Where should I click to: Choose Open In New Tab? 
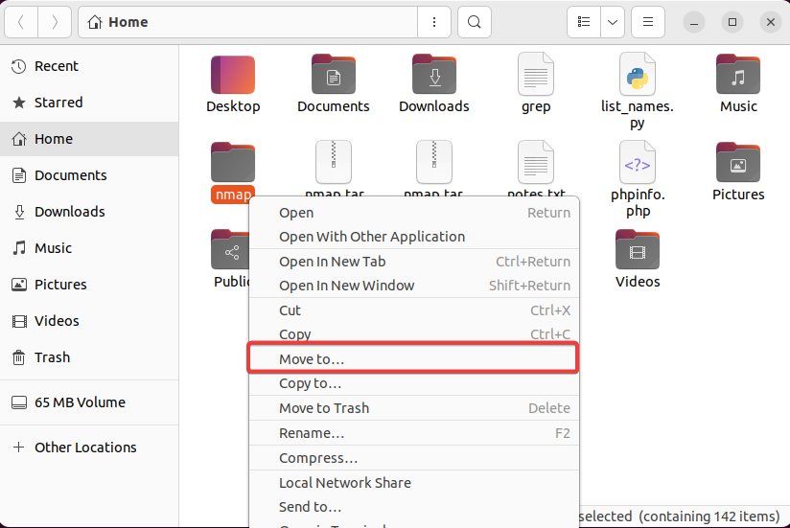coord(413,262)
